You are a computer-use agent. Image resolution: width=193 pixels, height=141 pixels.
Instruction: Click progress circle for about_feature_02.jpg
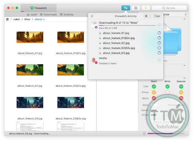click(159, 43)
